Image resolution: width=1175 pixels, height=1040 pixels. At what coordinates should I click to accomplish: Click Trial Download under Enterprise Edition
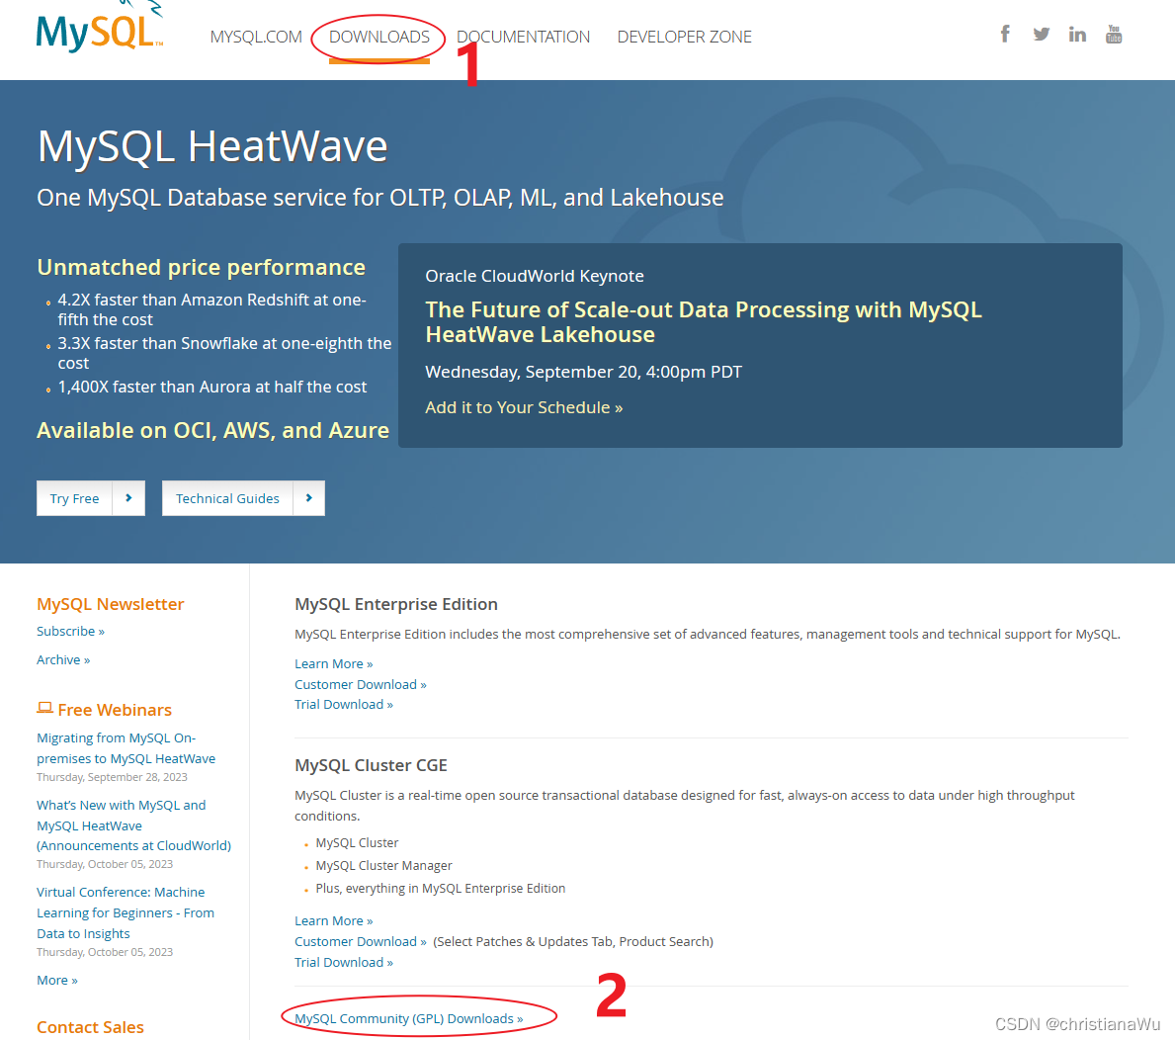(x=343, y=704)
